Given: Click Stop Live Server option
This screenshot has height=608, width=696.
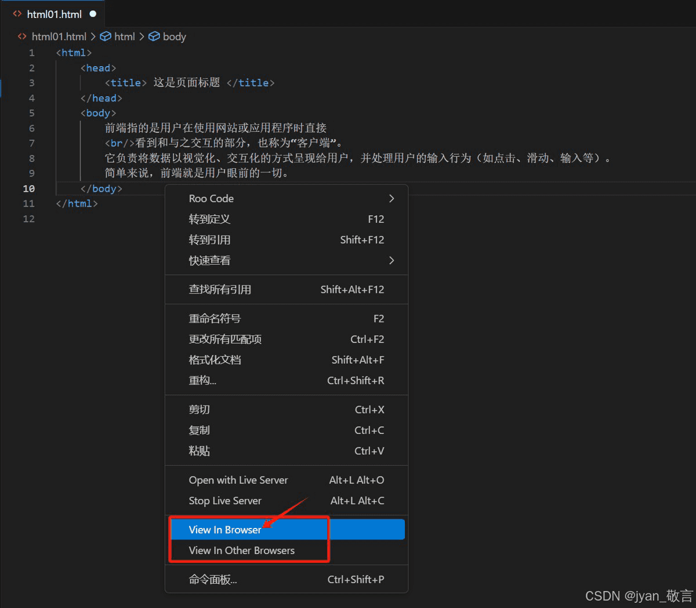Looking at the screenshot, I should pyautogui.click(x=225, y=501).
